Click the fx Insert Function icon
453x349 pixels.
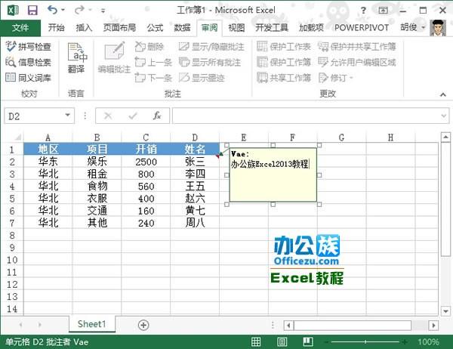[157, 116]
